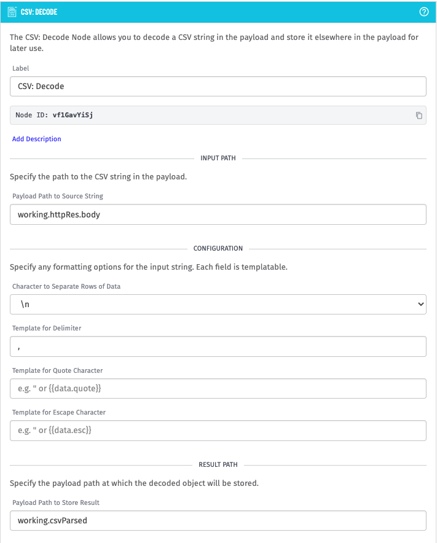Click the INPUT PATH section heading
Screen dimensions: 437x543
point(218,158)
